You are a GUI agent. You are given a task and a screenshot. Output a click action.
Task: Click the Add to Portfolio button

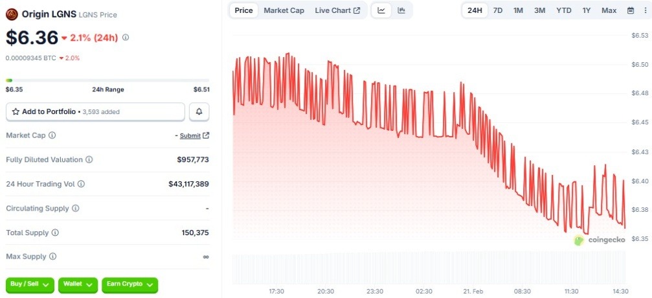(x=95, y=111)
